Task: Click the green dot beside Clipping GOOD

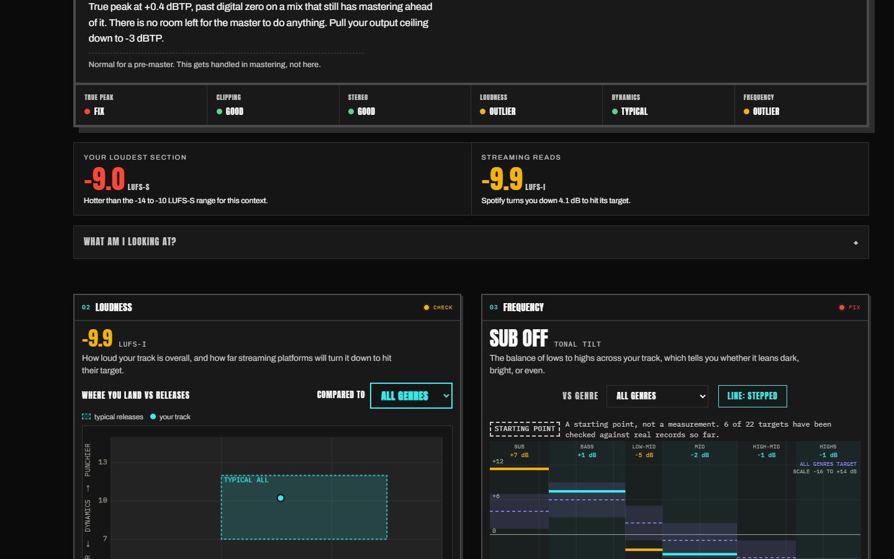Action: [219, 112]
